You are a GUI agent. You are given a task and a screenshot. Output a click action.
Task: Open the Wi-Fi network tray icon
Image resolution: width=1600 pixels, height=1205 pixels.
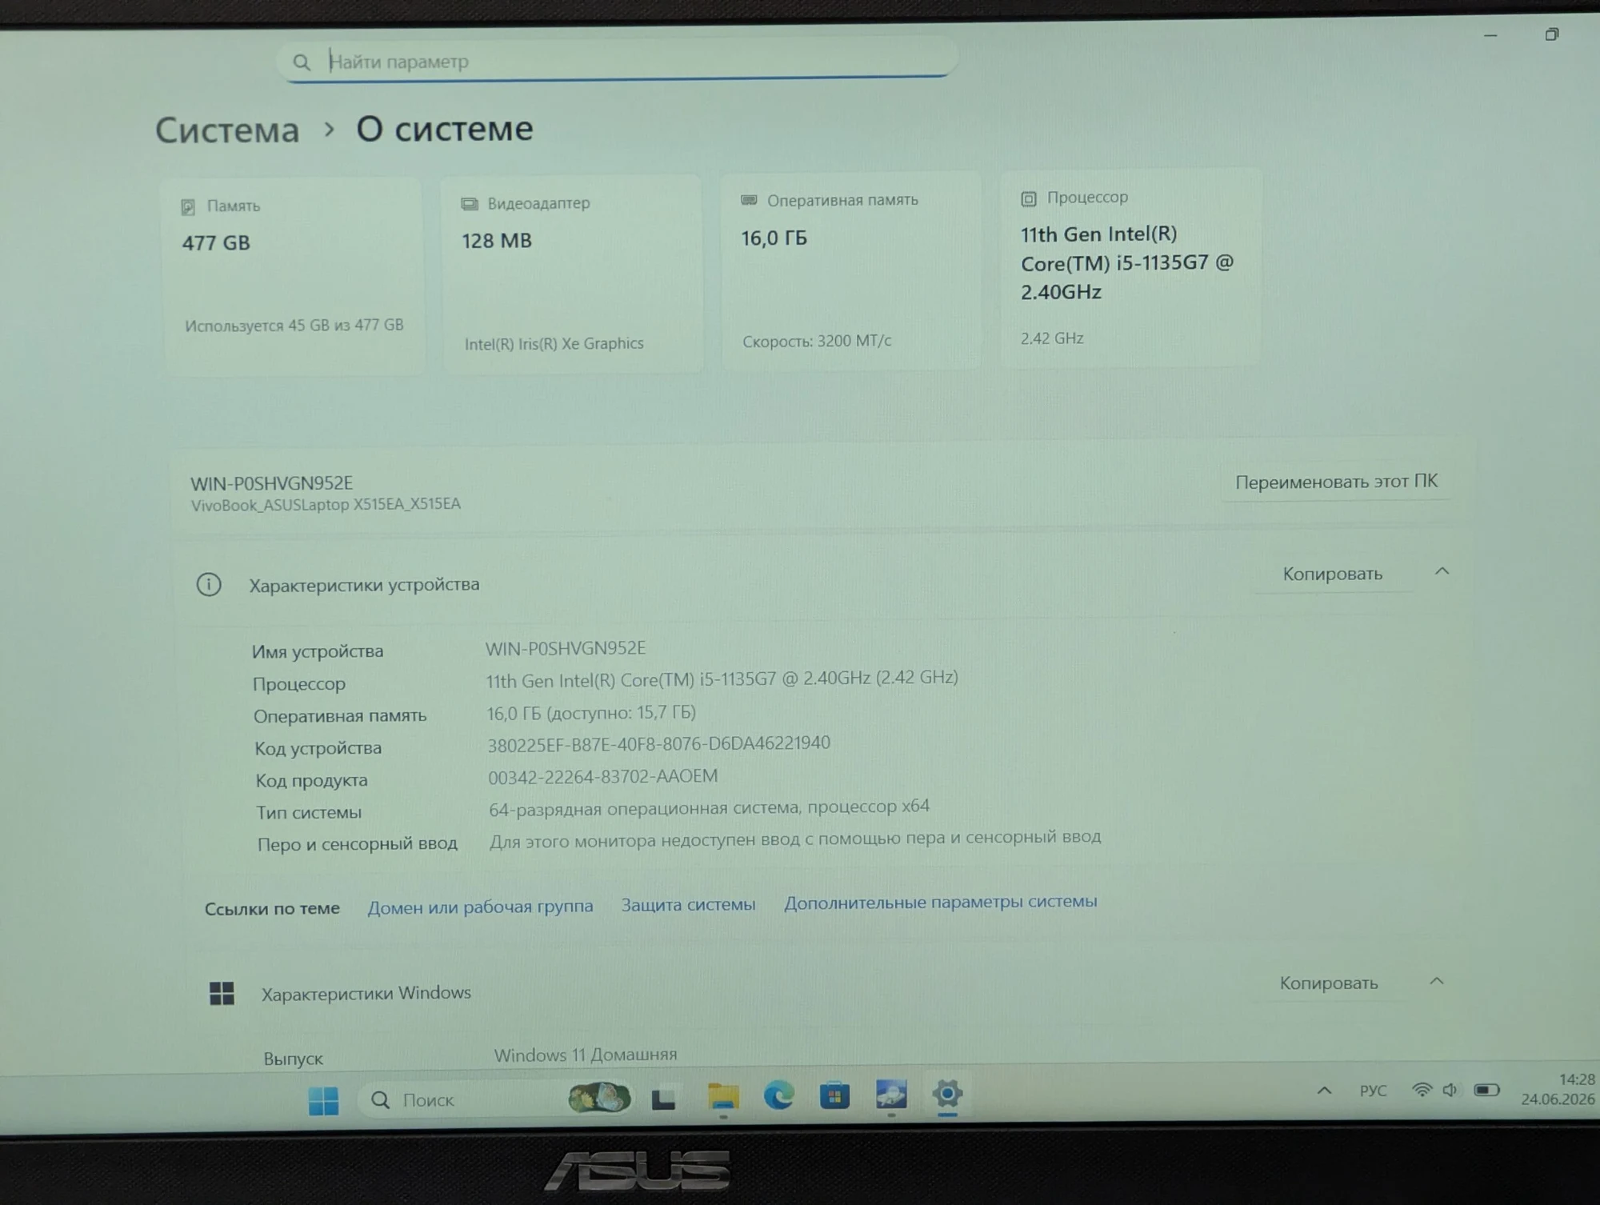[1422, 1090]
